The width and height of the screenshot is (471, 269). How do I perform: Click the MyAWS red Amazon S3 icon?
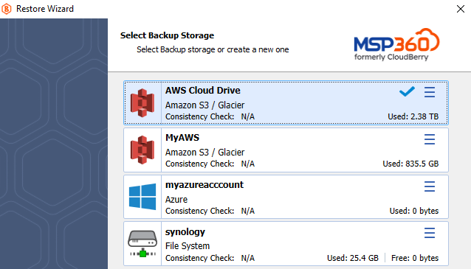coord(142,150)
